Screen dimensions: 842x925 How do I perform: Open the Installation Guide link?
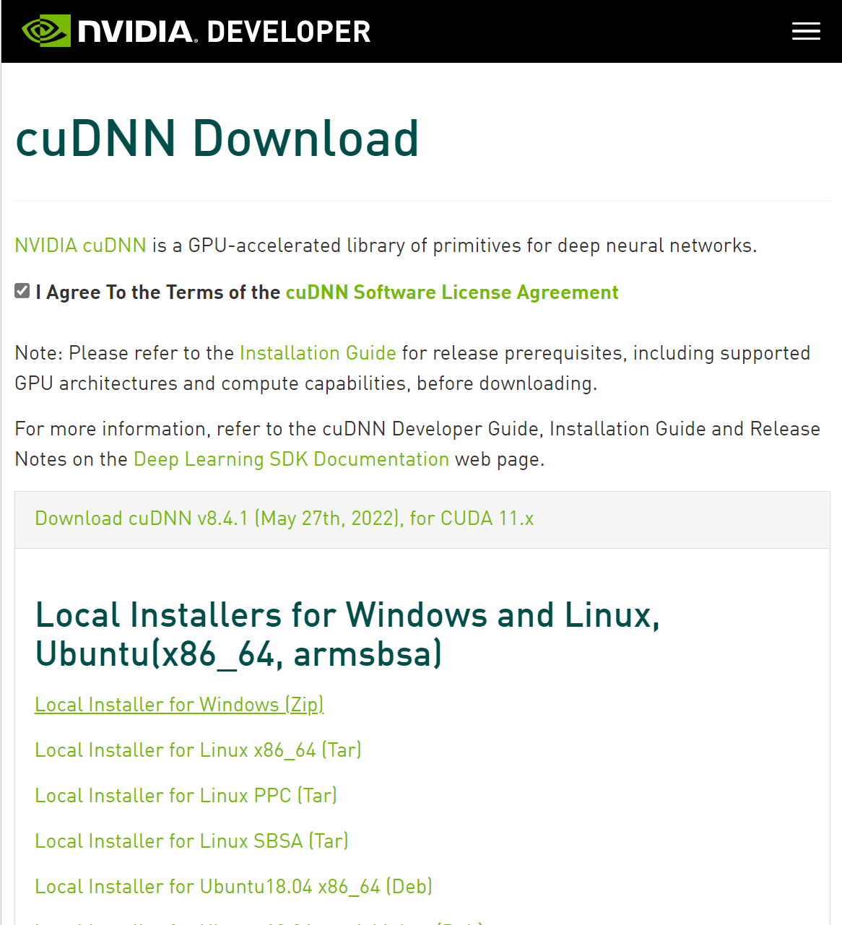318,353
